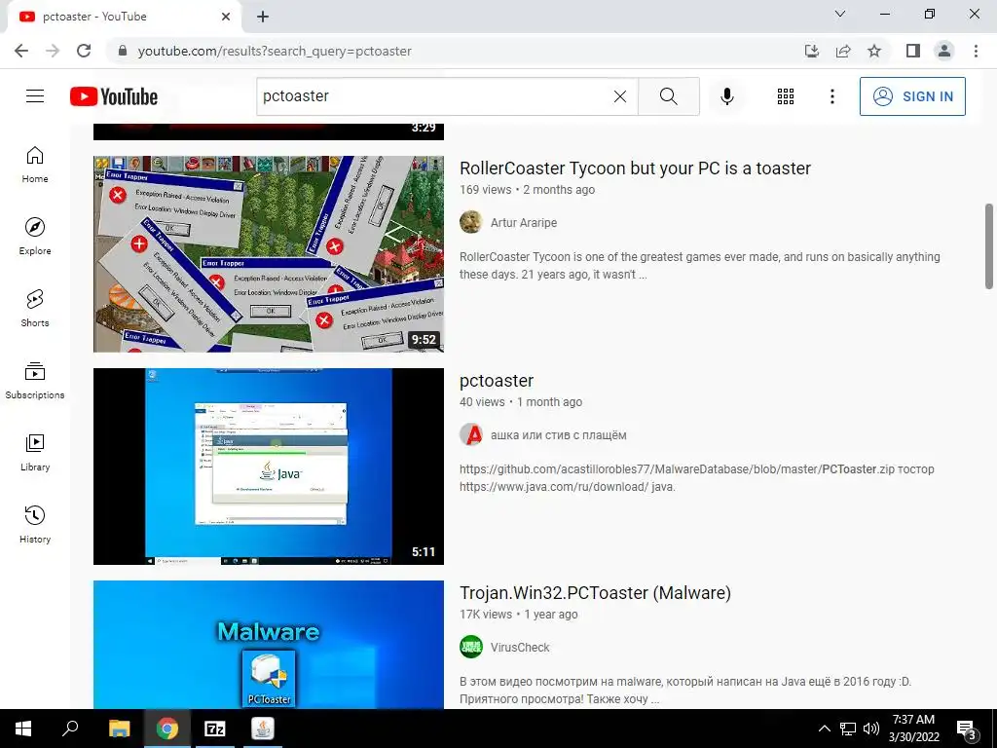Open YouTube settings three-dot menu
The height and width of the screenshot is (748, 997).
[831, 96]
